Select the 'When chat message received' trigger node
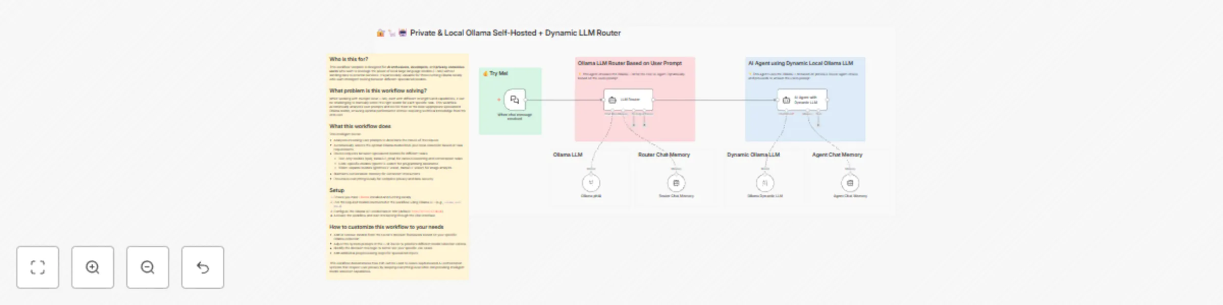Screen dimensions: 1223x305 [x=515, y=100]
